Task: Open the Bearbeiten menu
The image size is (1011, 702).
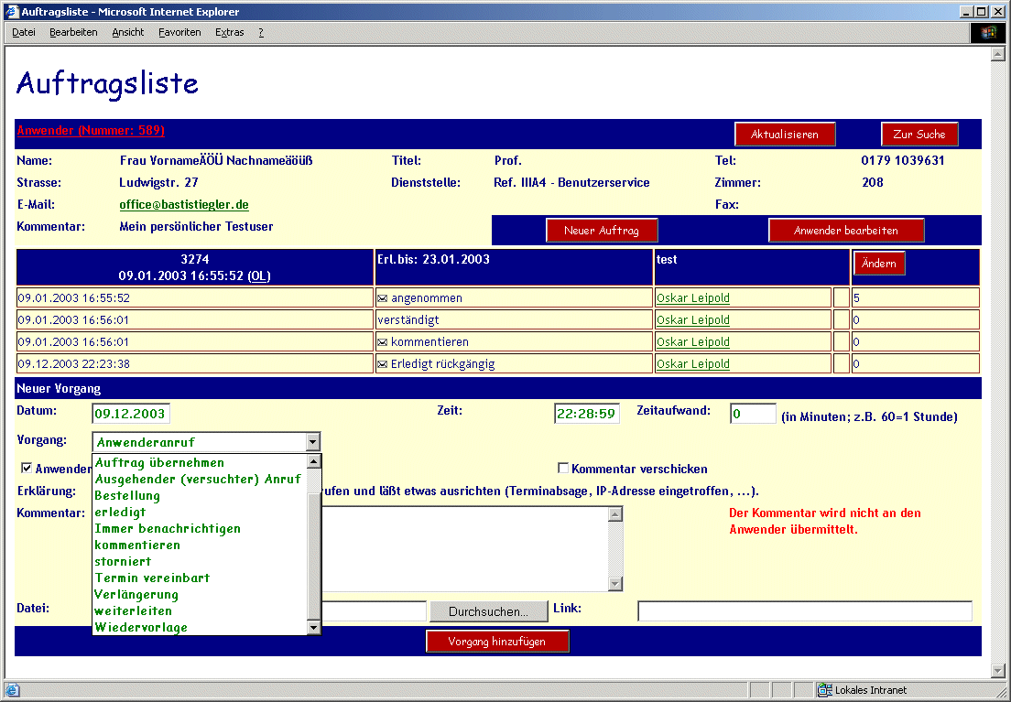Action: pos(73,32)
